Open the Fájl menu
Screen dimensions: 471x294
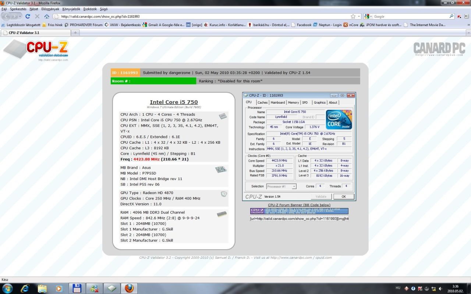4,9
